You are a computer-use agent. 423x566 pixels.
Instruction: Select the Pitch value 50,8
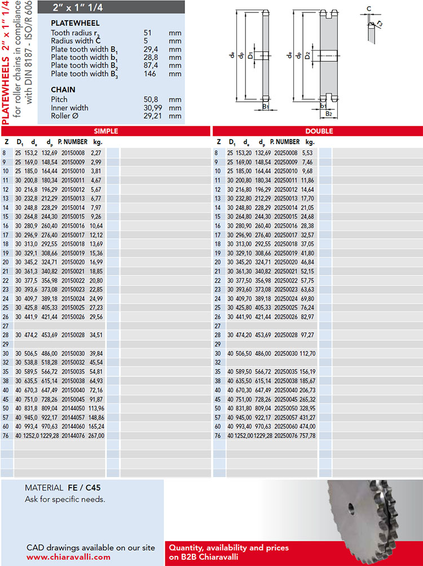[x=151, y=100]
